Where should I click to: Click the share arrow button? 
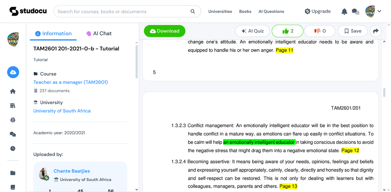coord(376,31)
